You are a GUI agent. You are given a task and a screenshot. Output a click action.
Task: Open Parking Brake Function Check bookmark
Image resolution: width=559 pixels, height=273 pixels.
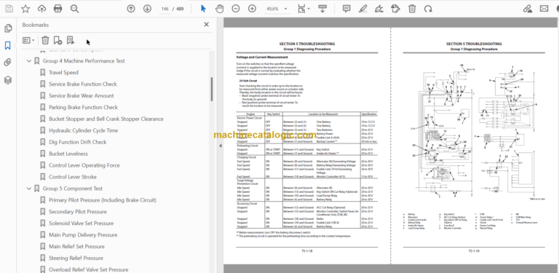click(83, 107)
